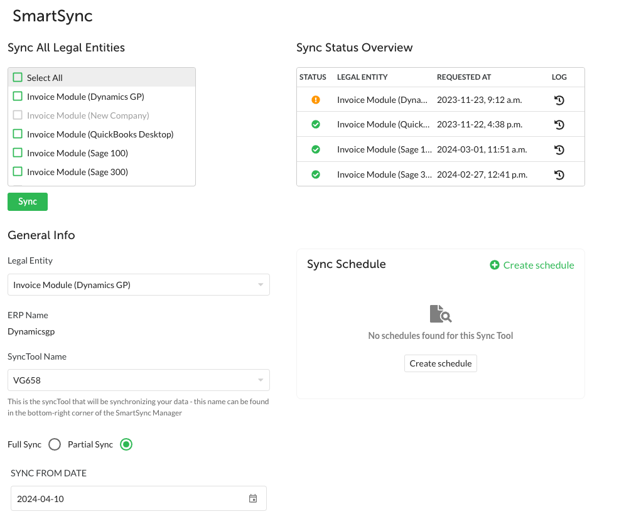Click the green Sync button

tap(28, 201)
